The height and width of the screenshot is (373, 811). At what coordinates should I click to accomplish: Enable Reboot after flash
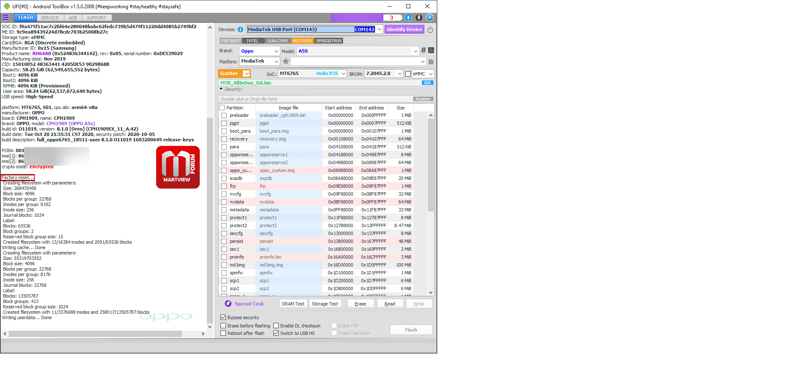point(223,333)
